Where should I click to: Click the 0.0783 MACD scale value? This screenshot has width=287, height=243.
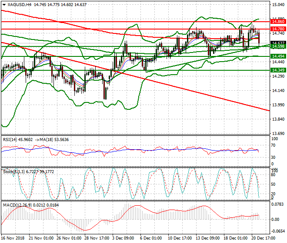[x=278, y=204]
